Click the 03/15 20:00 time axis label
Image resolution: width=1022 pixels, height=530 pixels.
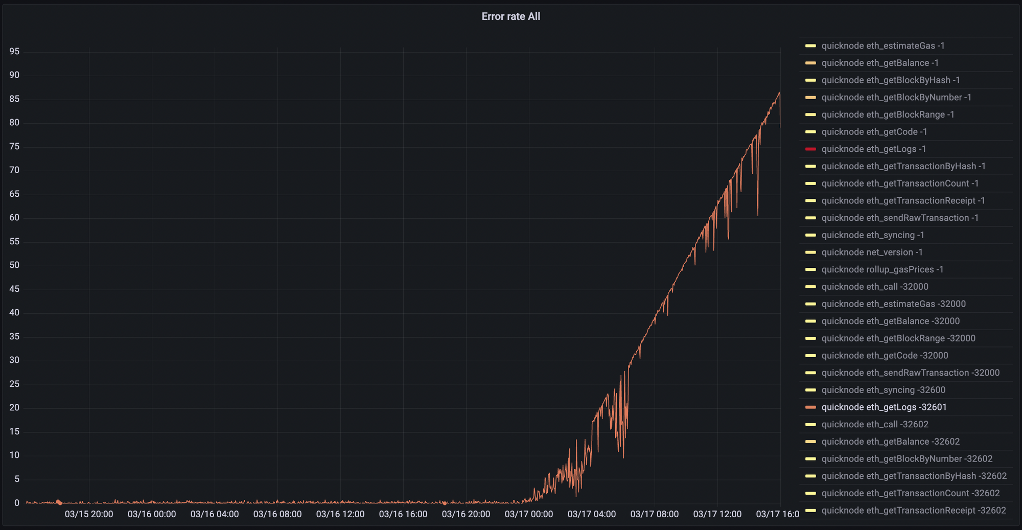point(89,514)
